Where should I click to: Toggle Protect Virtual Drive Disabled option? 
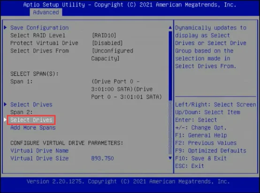[x=107, y=43]
